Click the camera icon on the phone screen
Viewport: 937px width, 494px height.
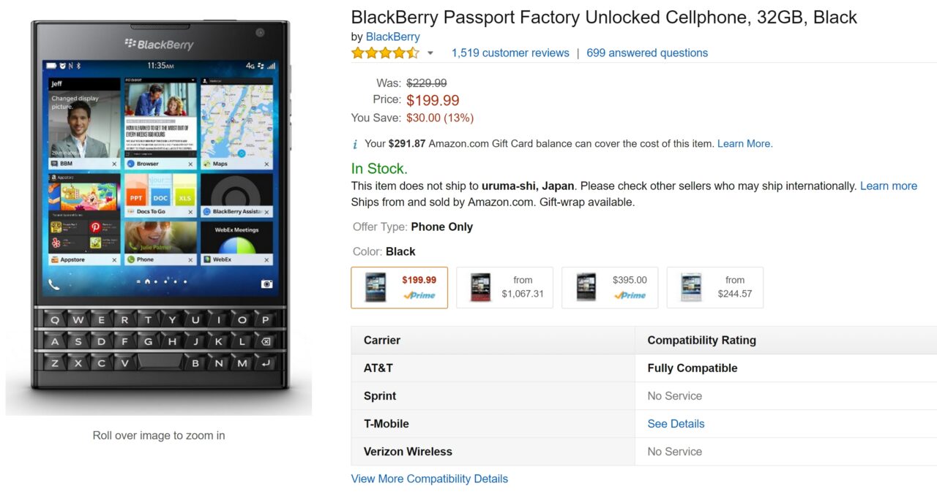coord(267,284)
